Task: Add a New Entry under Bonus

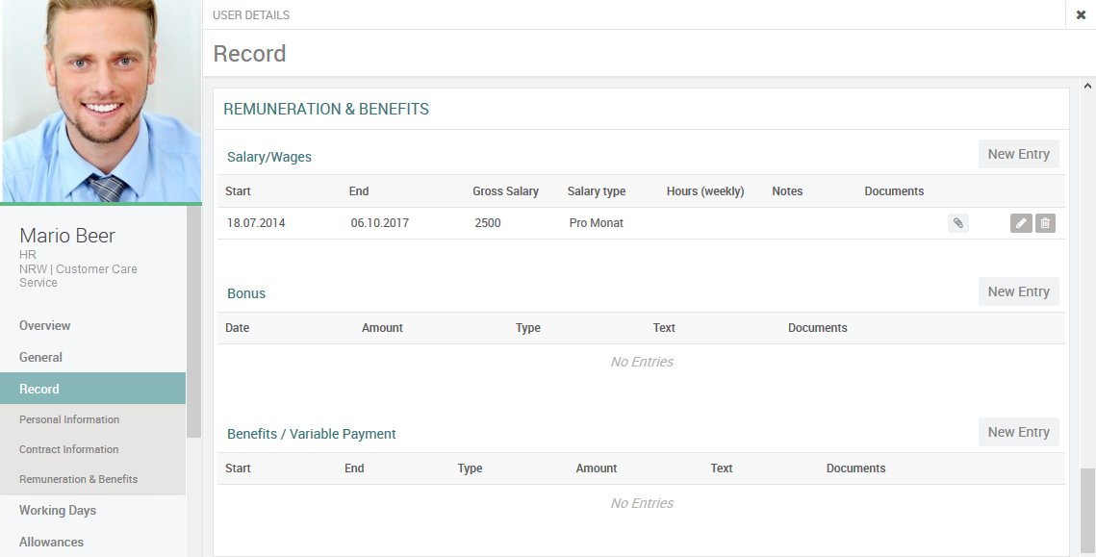Action: coord(1018,291)
